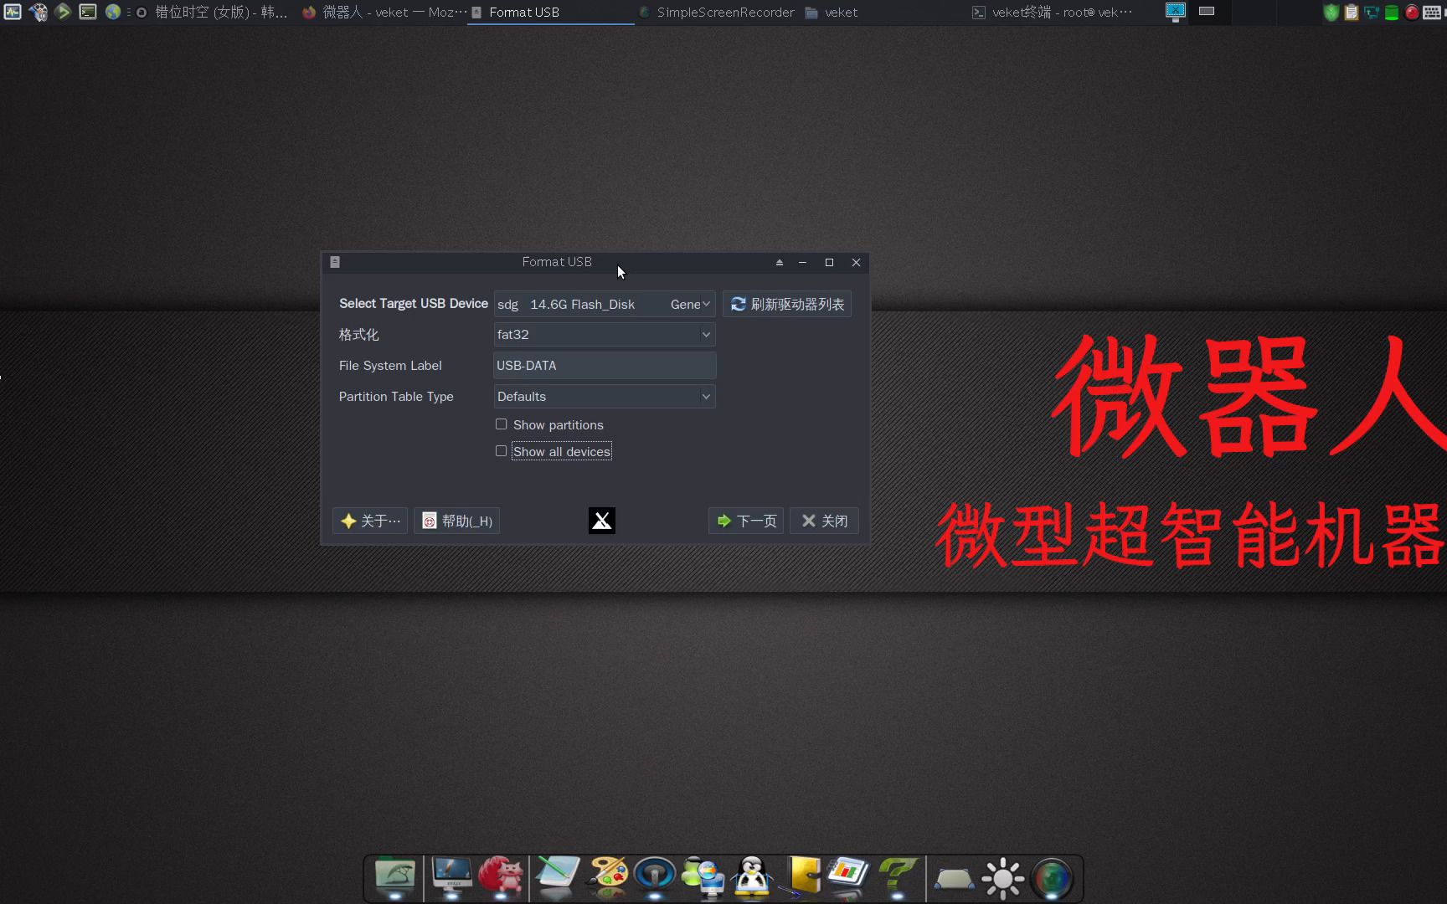Open the on-screen keyboard tray icon
Viewport: 1447px width, 904px height.
(1432, 13)
